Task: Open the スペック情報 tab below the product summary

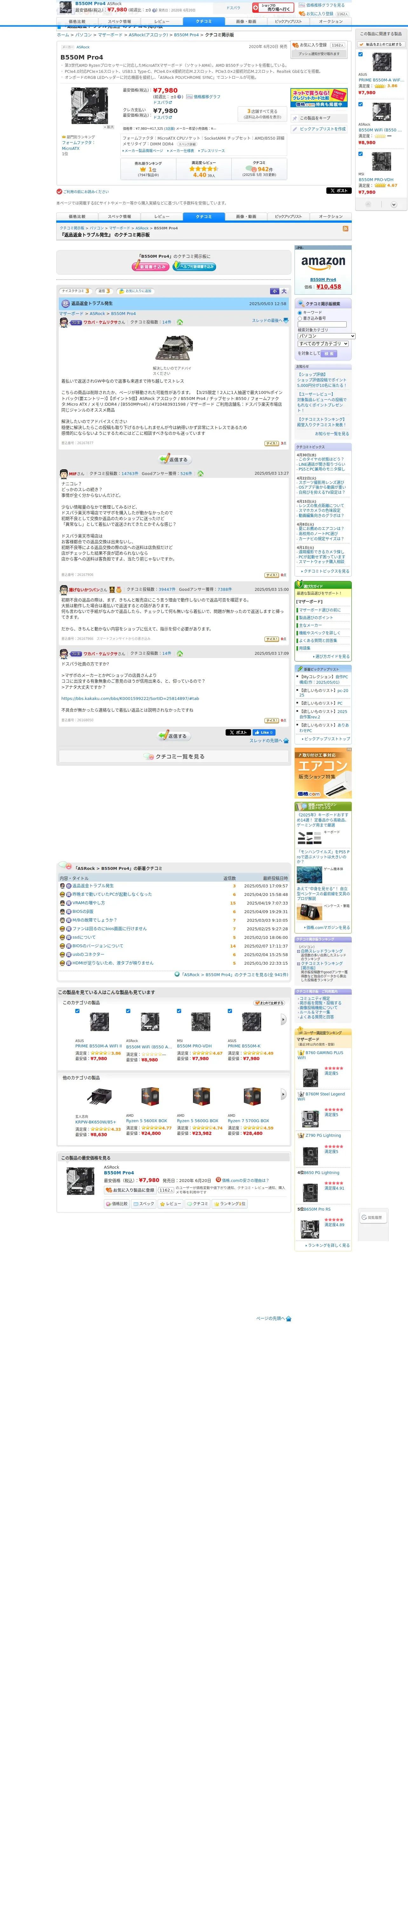Action: click(119, 217)
